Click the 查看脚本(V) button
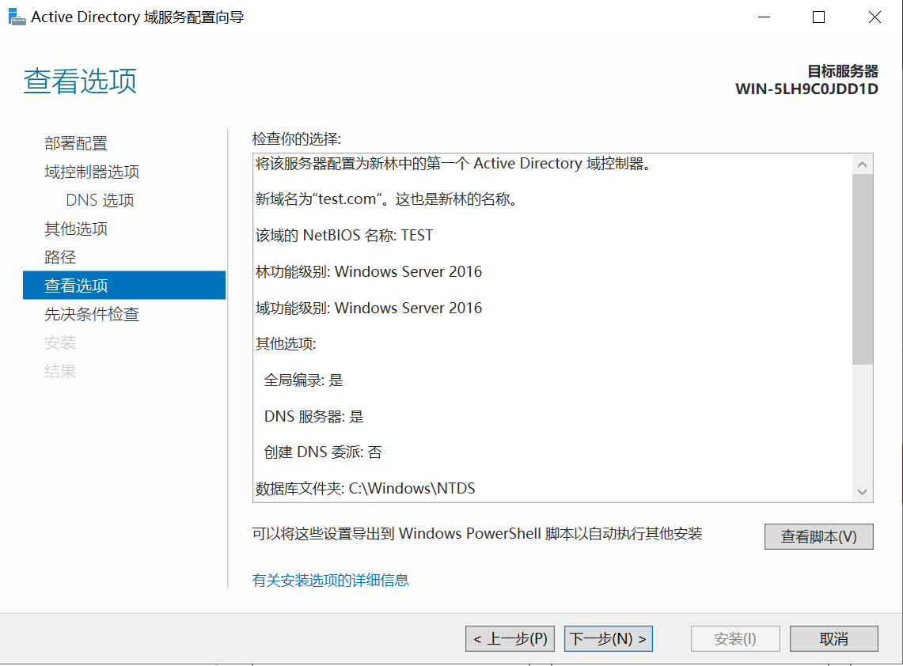Viewport: 903px width, 666px height. pos(818,536)
